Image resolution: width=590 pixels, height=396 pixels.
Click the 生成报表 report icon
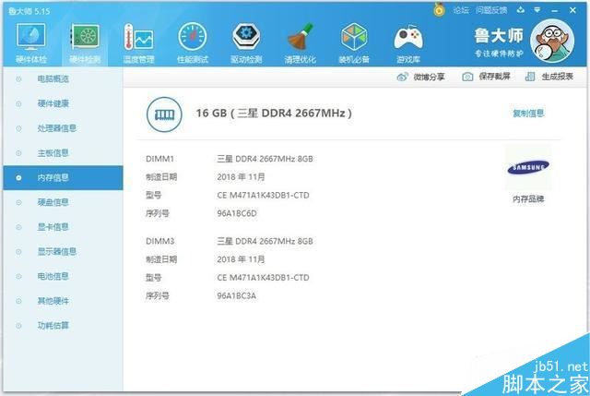pos(530,77)
